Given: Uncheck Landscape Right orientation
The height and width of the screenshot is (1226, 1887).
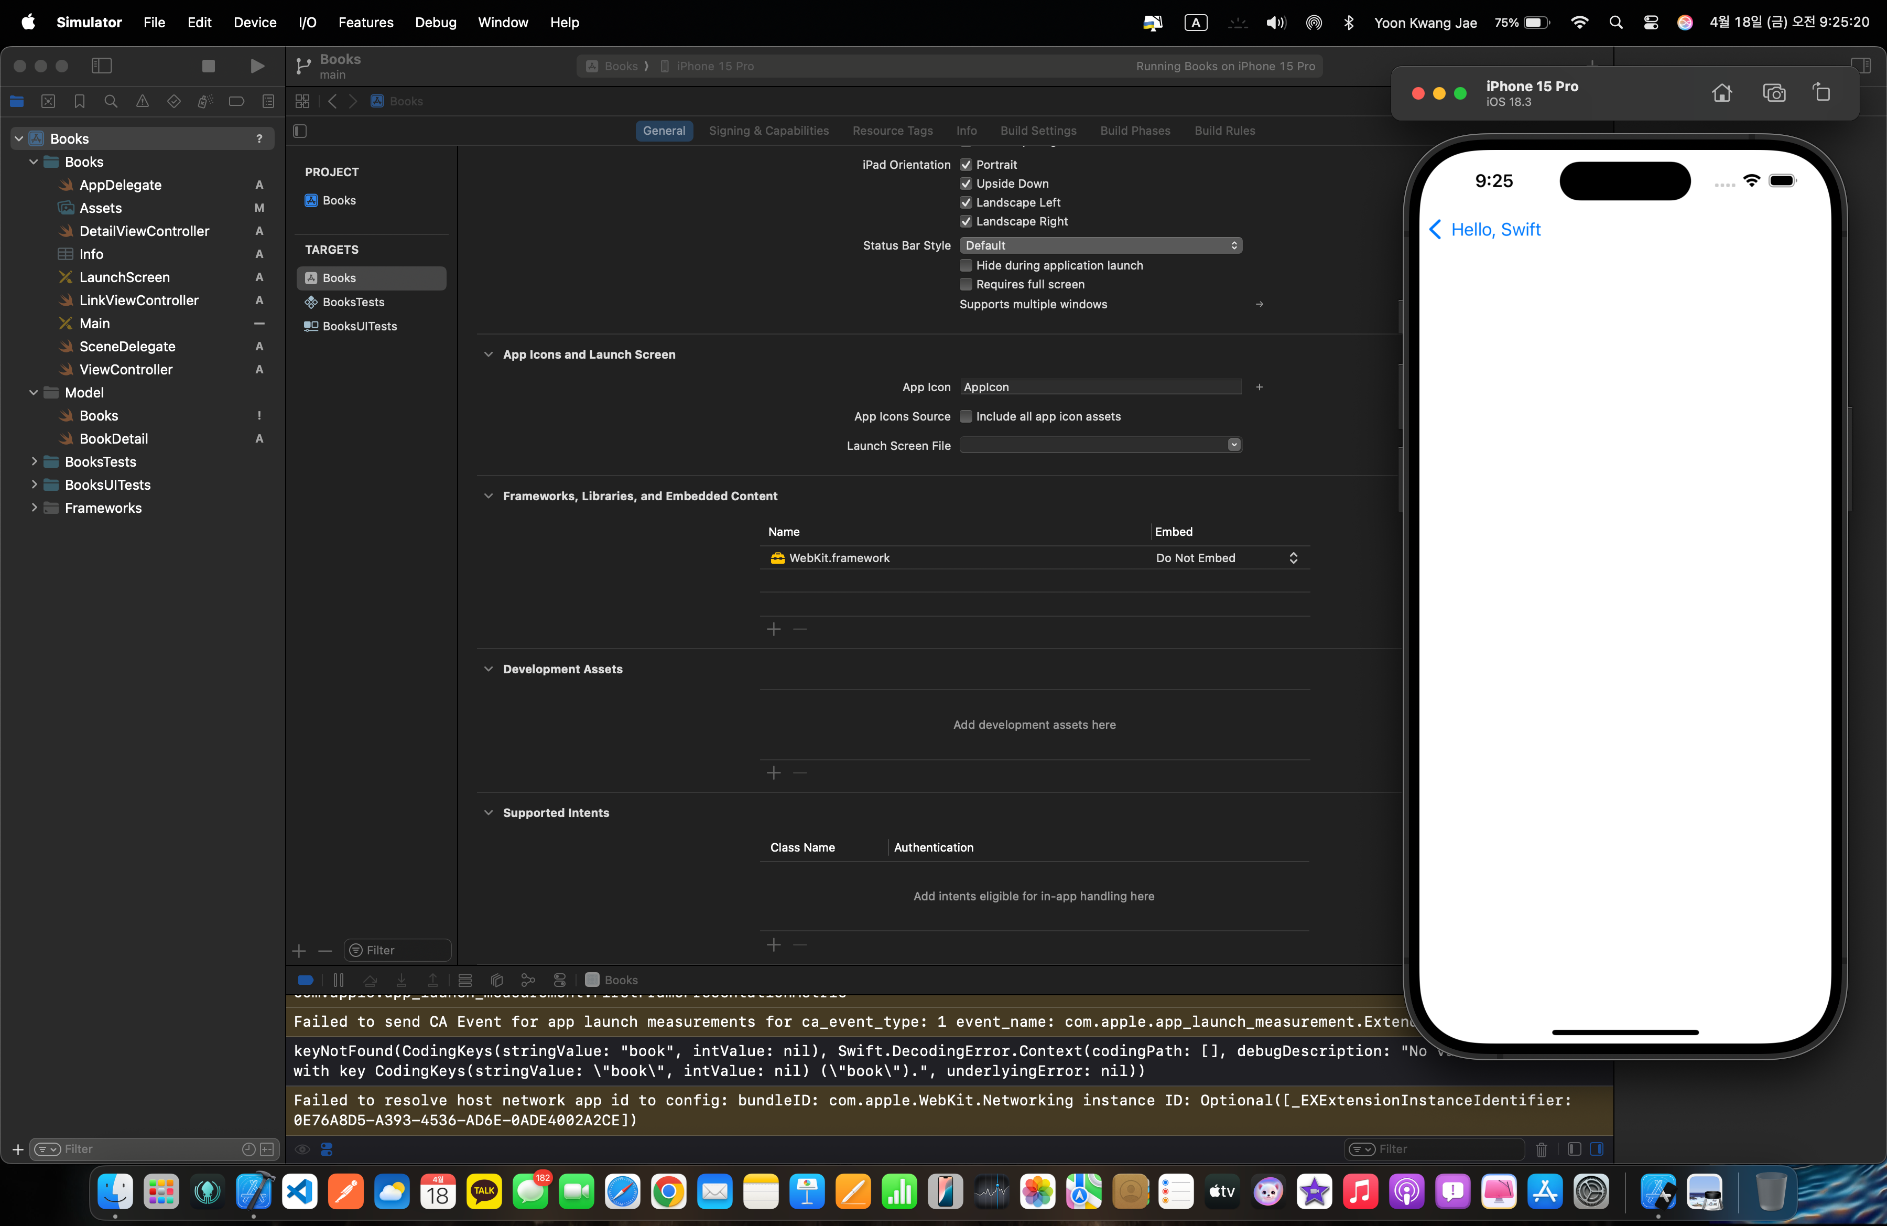Looking at the screenshot, I should coord(966,222).
